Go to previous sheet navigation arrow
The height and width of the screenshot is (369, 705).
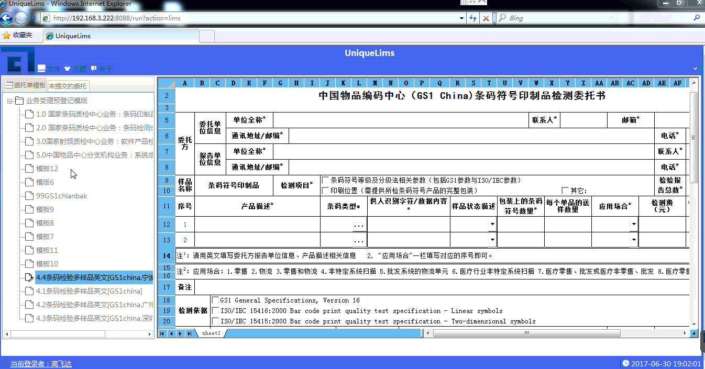[x=171, y=333]
